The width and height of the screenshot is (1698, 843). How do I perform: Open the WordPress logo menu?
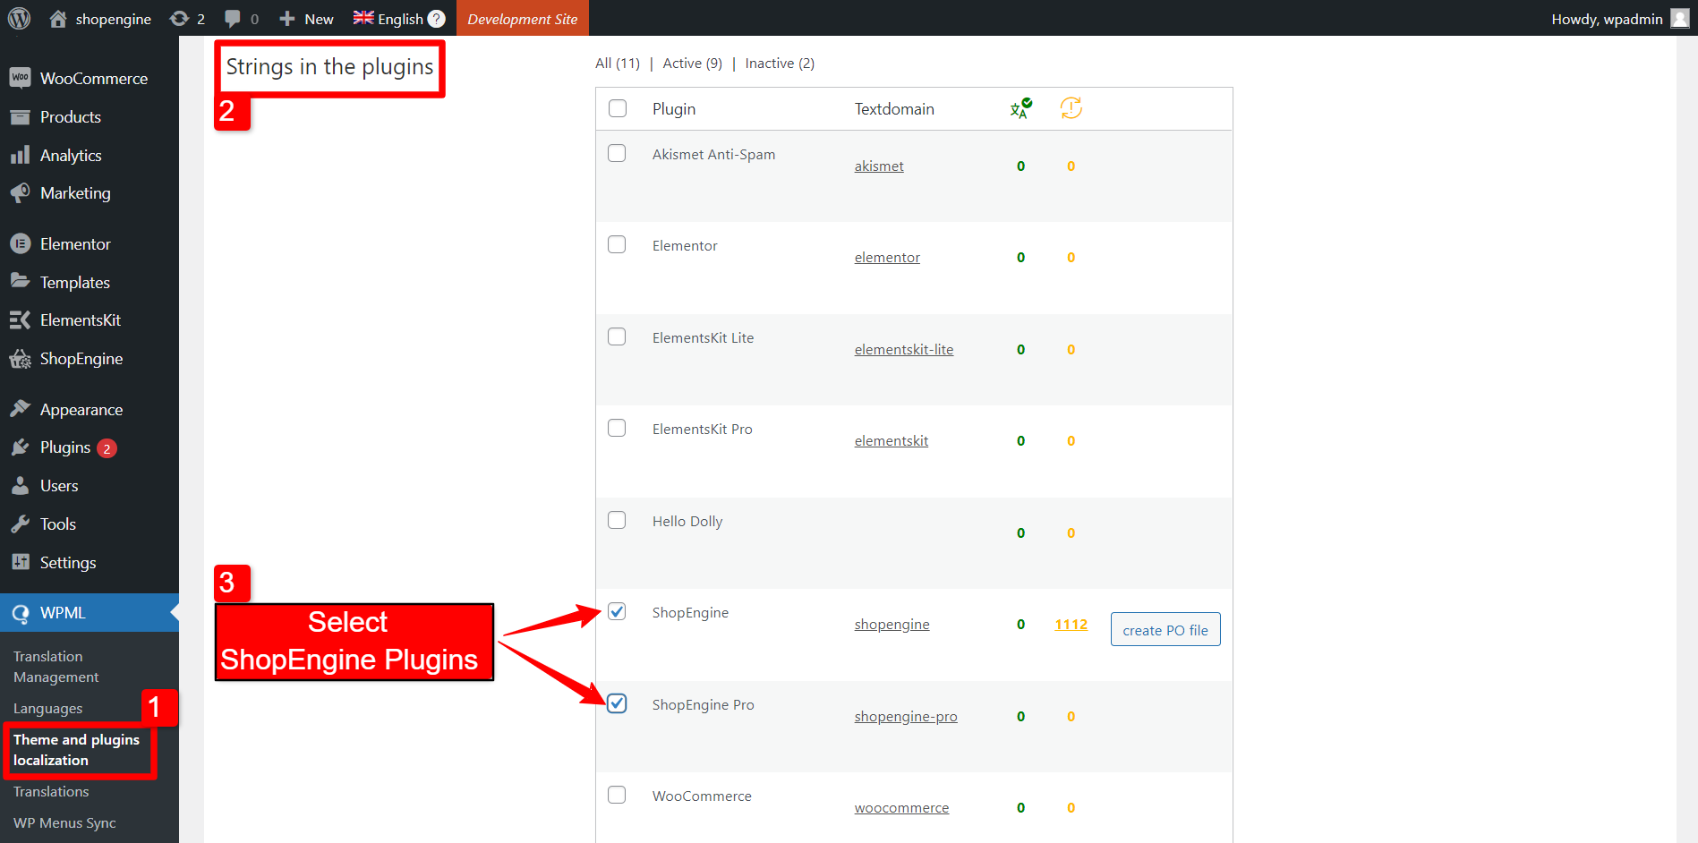[20, 18]
